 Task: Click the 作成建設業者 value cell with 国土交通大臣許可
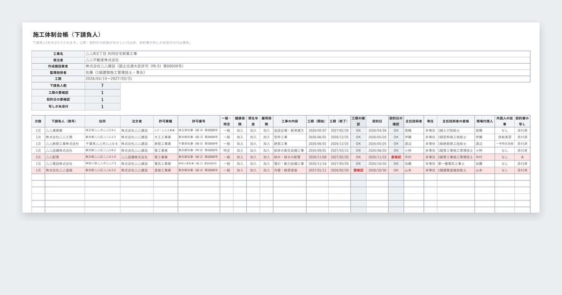tap(308, 66)
